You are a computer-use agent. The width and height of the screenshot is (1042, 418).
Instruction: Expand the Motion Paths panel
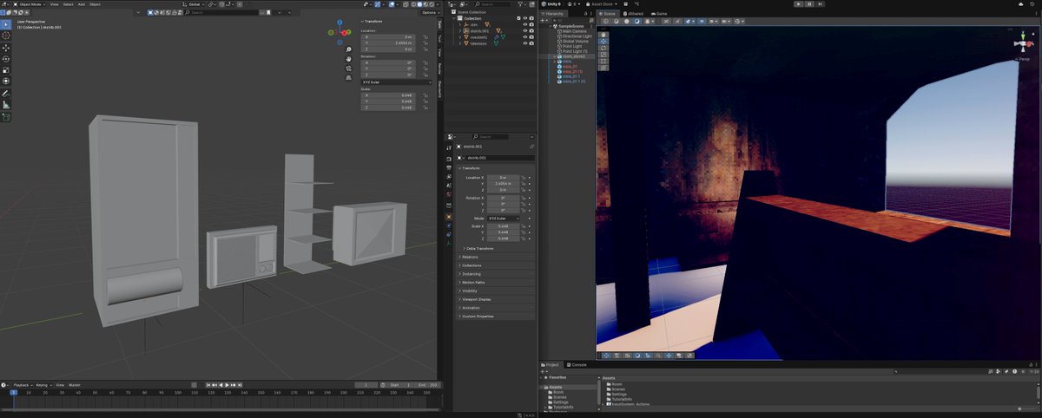tap(496, 282)
